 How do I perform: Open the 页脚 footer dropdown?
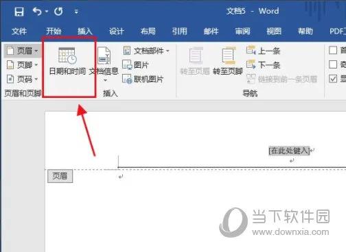[x=23, y=65]
